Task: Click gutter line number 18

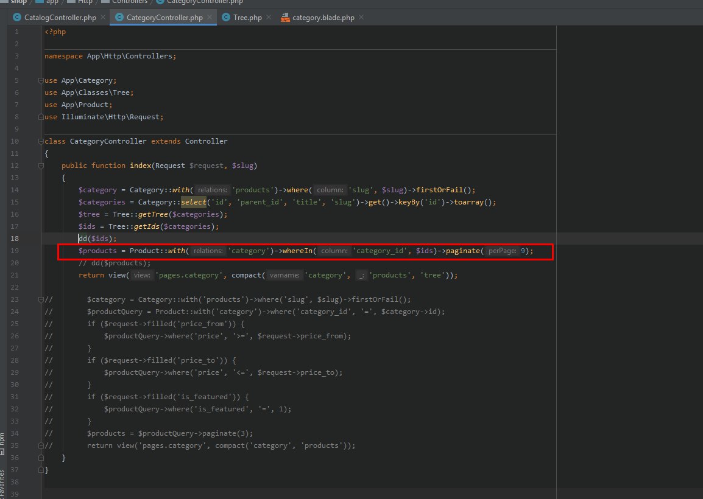Action: tap(15, 239)
